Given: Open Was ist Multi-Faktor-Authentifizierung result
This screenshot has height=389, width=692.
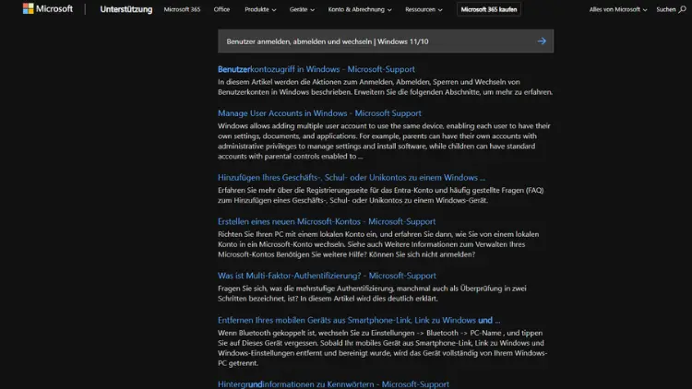Looking at the screenshot, I should (327, 276).
